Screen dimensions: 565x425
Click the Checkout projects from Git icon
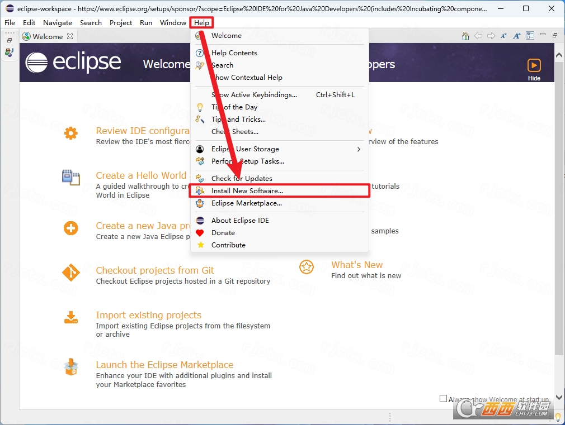pyautogui.click(x=71, y=273)
